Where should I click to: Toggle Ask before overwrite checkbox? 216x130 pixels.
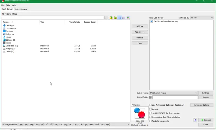coord(150,121)
